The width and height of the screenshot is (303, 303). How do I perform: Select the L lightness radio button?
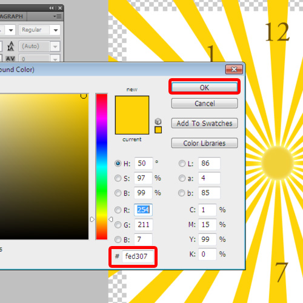point(182,163)
